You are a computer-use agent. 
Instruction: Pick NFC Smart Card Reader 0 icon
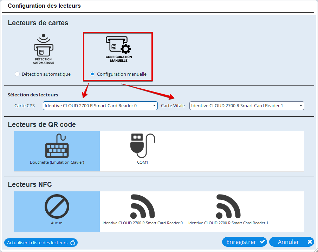[142, 206]
